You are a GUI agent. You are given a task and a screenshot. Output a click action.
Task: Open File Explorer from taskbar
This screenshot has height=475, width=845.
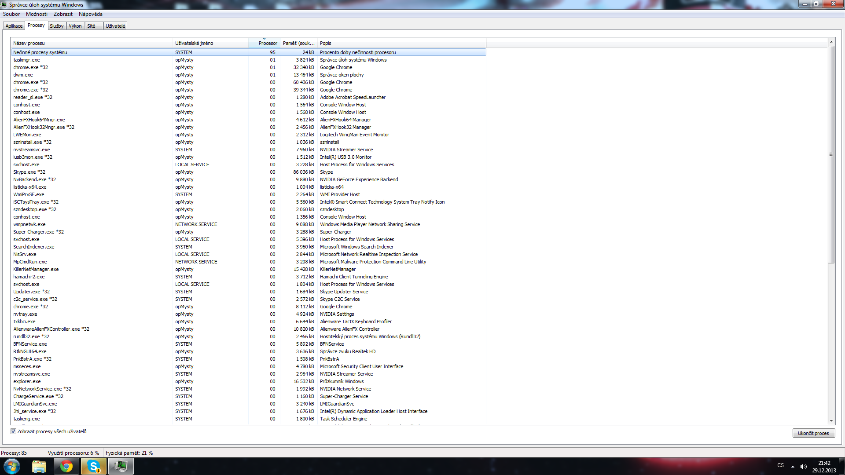(39, 466)
